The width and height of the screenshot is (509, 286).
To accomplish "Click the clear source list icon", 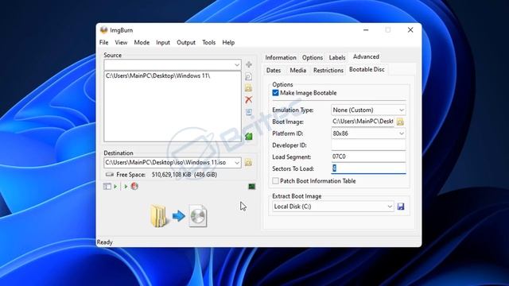I will 249,112.
